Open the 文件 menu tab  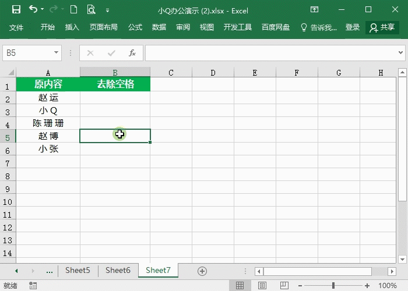(16, 27)
